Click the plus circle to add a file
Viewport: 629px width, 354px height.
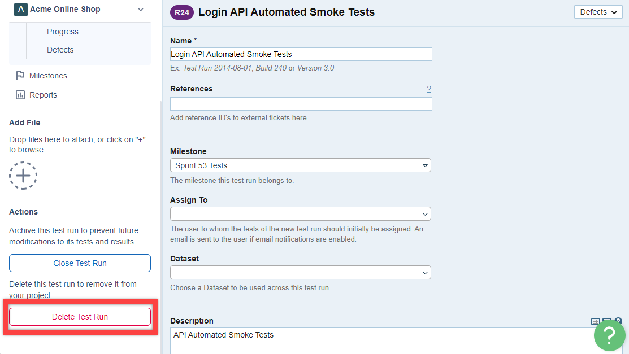23,176
